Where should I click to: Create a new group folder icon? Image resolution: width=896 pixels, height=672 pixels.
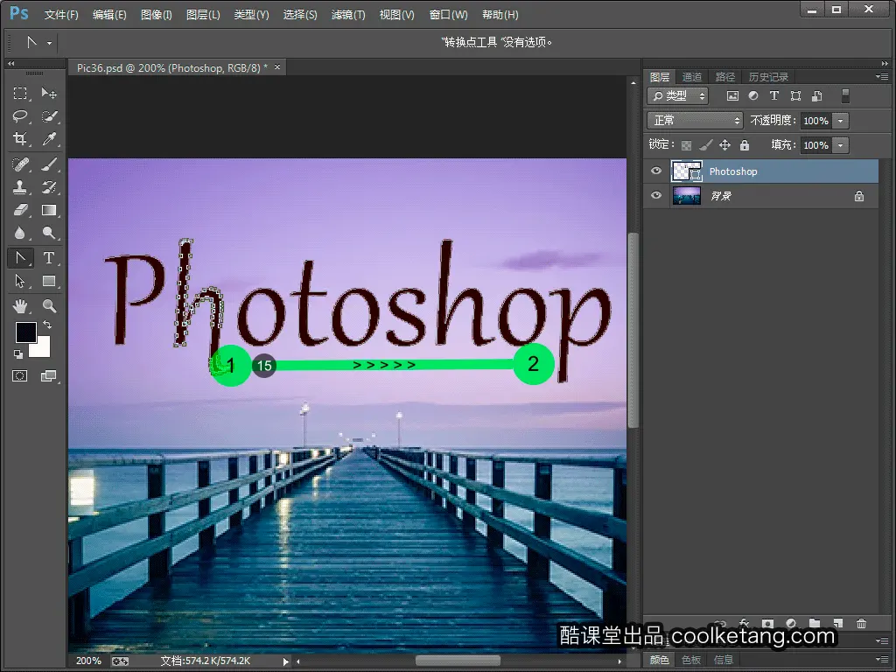click(x=815, y=623)
